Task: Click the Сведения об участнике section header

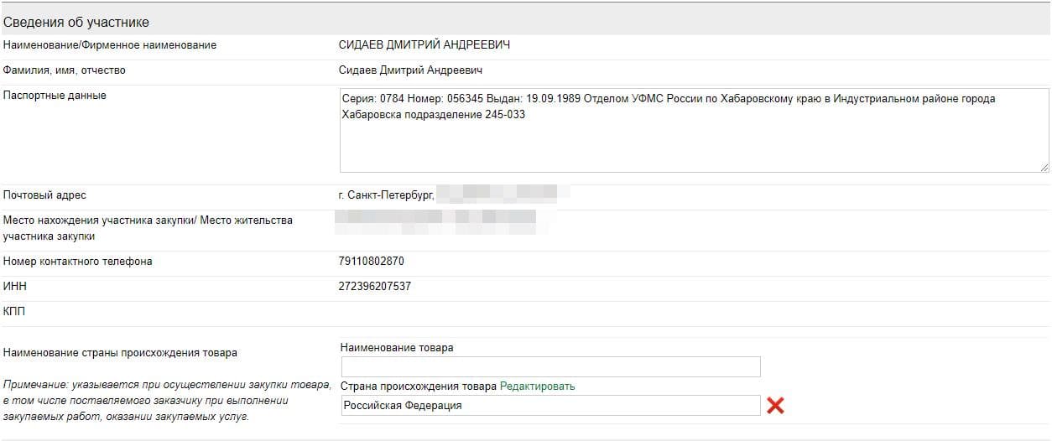Action: [x=76, y=22]
